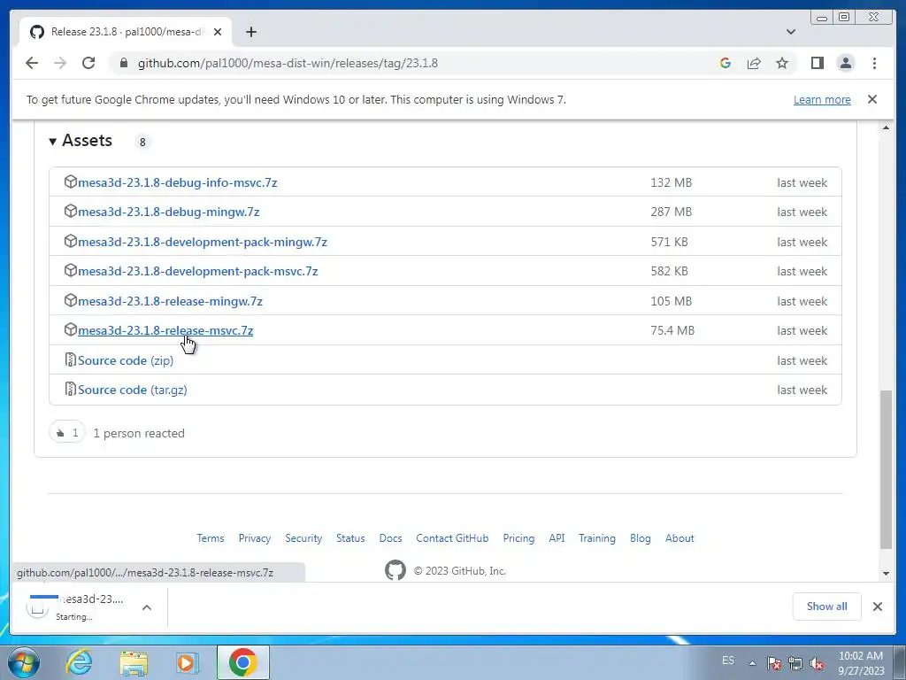Viewport: 906px width, 680px height.
Task: Download mesa3d-23.1.8-development-pack-mingw.7z
Action: tap(203, 243)
